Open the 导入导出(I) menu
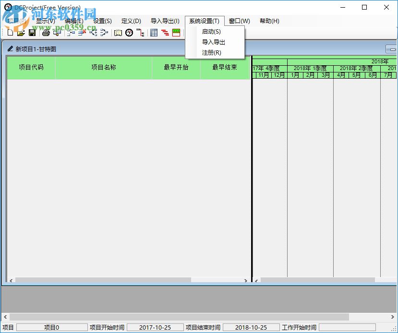The image size is (398, 333). (x=166, y=21)
